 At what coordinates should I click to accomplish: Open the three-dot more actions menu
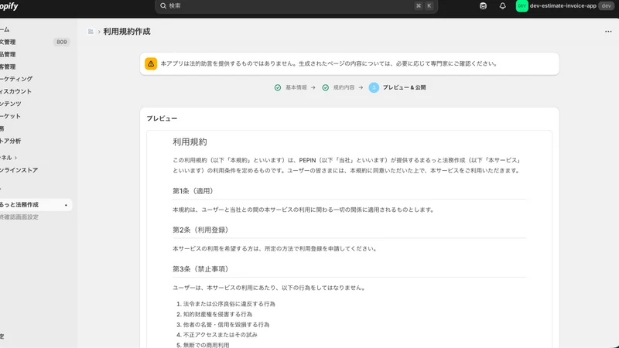(x=608, y=32)
